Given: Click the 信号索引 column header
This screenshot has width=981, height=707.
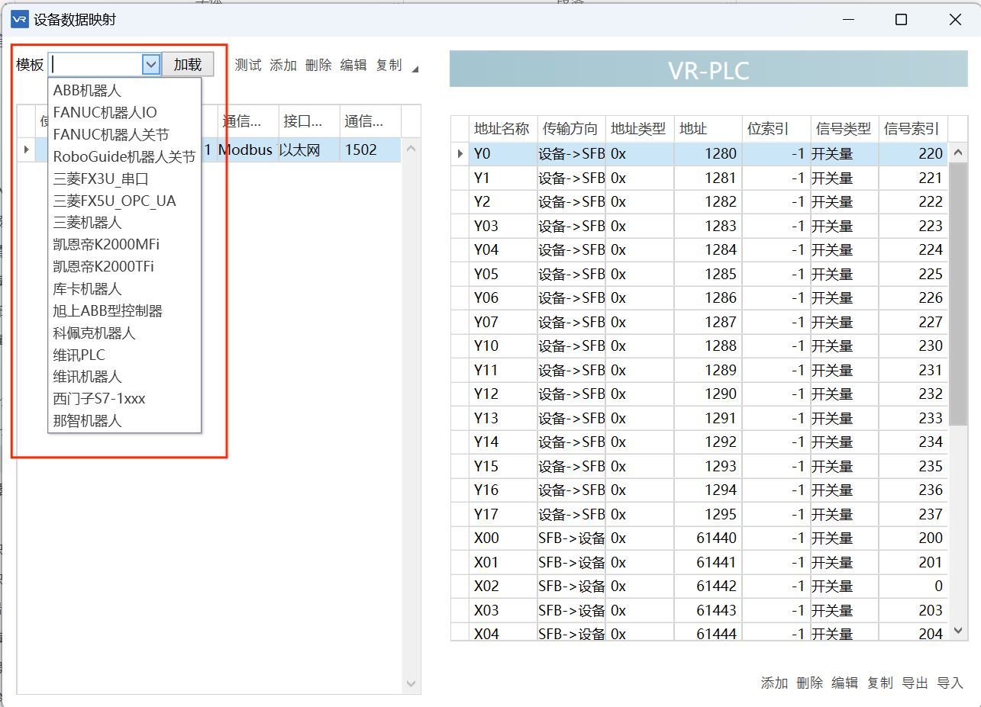Looking at the screenshot, I should 912,129.
